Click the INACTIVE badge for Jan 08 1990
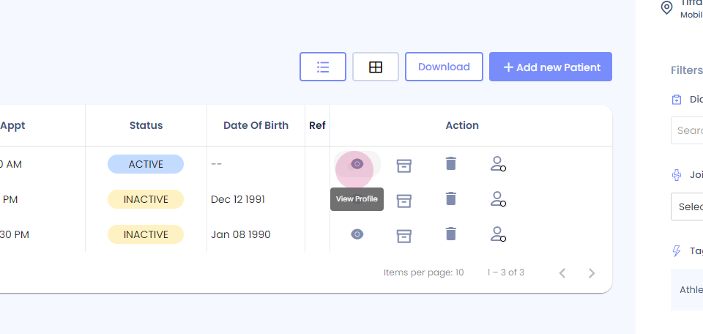The image size is (703, 334). pos(146,234)
